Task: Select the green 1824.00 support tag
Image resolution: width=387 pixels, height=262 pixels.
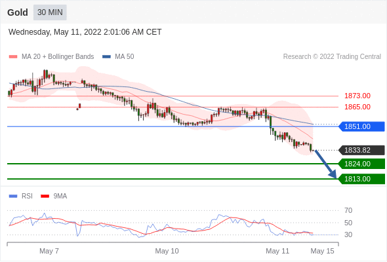Action: click(x=361, y=164)
